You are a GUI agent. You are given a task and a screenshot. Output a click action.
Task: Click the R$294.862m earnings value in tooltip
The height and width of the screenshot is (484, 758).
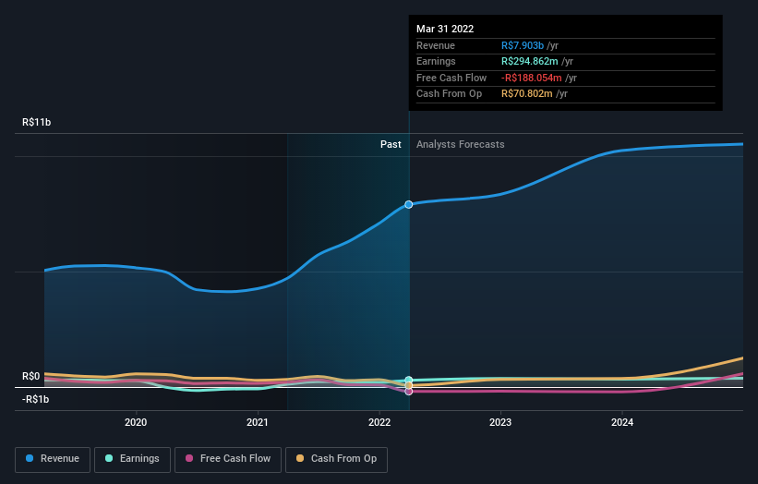[529, 61]
